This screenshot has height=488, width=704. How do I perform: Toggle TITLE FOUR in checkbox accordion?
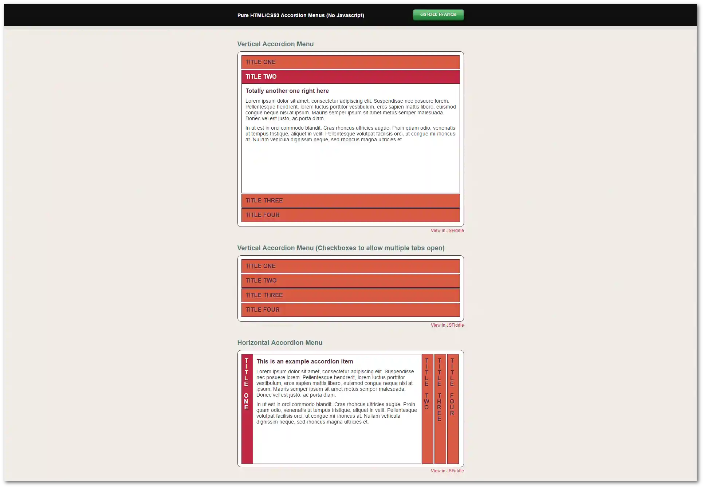(x=350, y=310)
